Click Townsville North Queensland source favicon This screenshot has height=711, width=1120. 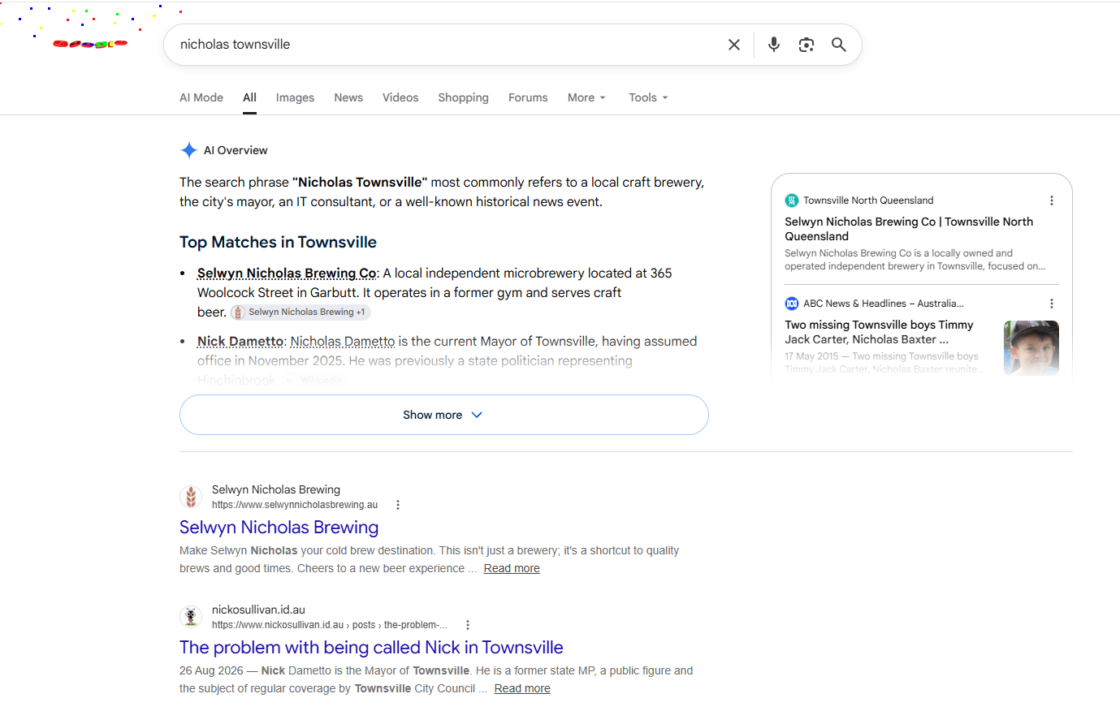[x=792, y=200]
